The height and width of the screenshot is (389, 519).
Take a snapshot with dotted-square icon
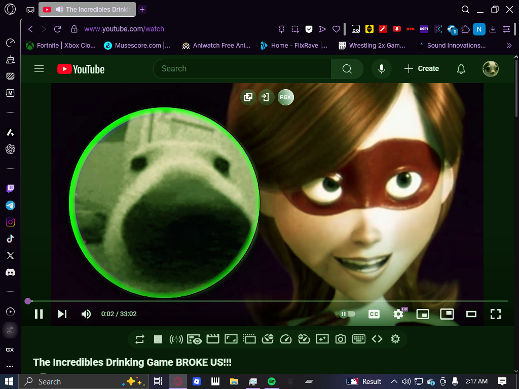pos(295,29)
